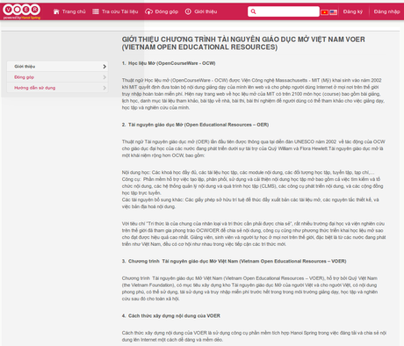Switch language with the Vietnam flag

tap(324, 12)
